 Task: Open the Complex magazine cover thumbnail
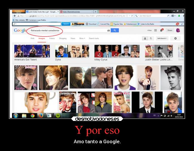(x=67, y=102)
